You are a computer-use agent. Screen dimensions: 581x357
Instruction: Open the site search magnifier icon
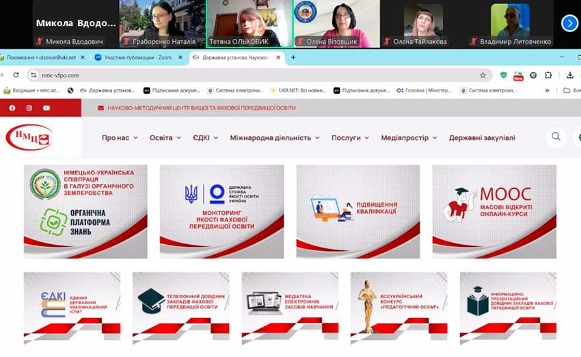[556, 136]
